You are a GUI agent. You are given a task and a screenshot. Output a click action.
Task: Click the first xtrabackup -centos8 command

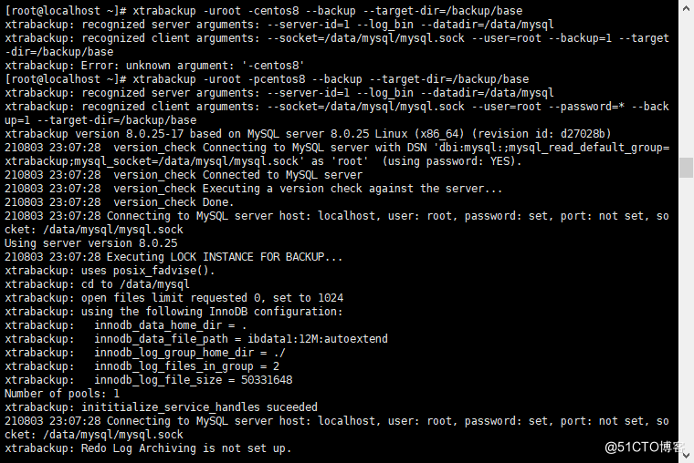pyautogui.click(x=263, y=11)
